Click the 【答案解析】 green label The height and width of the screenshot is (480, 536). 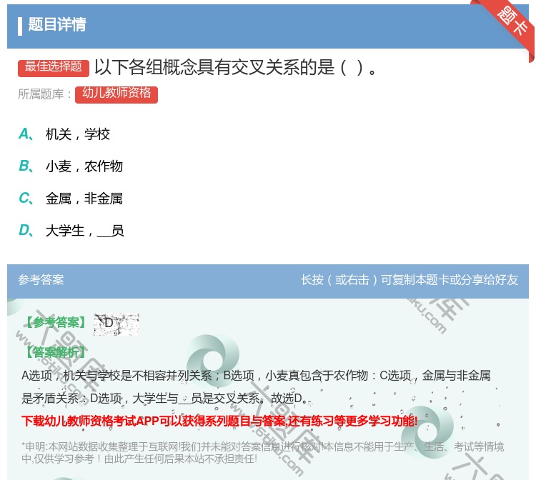tap(56, 352)
